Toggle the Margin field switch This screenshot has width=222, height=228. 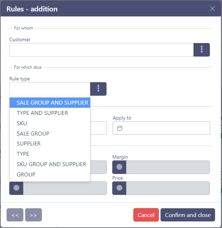119,167
